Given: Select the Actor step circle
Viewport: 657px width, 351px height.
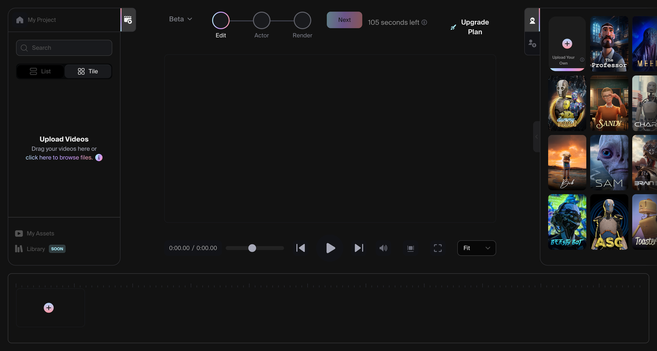Looking at the screenshot, I should pos(262,21).
